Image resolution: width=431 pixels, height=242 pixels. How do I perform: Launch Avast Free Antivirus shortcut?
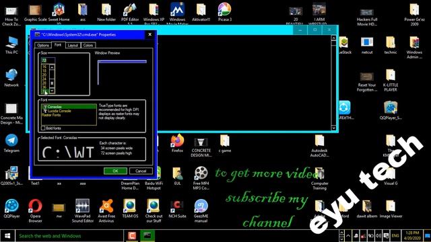point(106,210)
